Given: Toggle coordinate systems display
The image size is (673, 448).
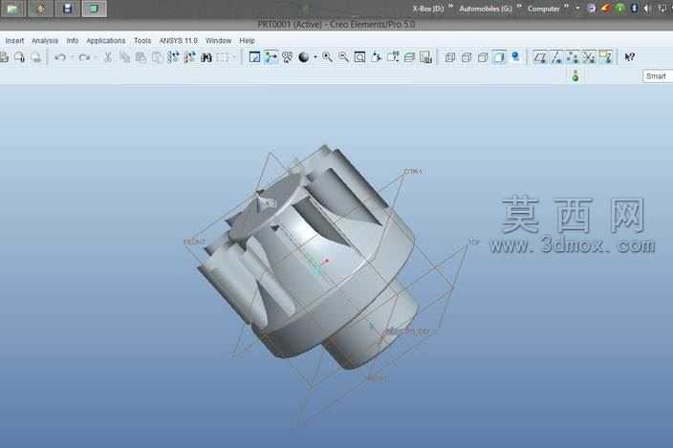Looking at the screenshot, I should point(589,57).
